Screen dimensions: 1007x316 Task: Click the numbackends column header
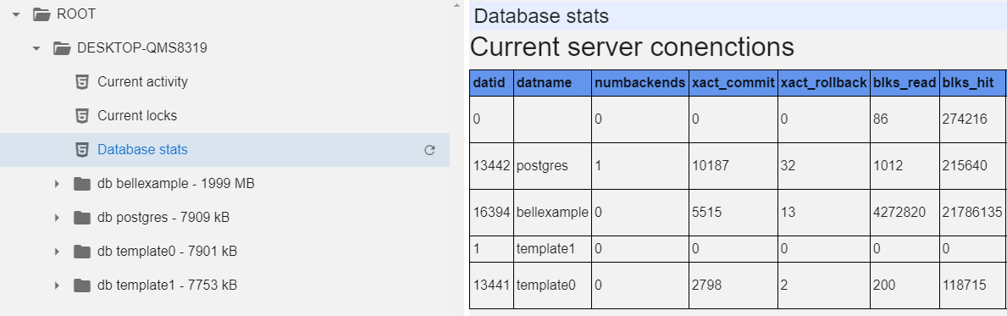pos(640,83)
